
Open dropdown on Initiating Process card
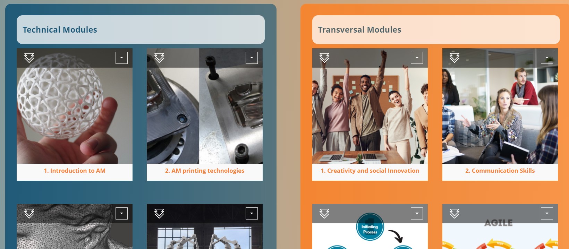[417, 213]
